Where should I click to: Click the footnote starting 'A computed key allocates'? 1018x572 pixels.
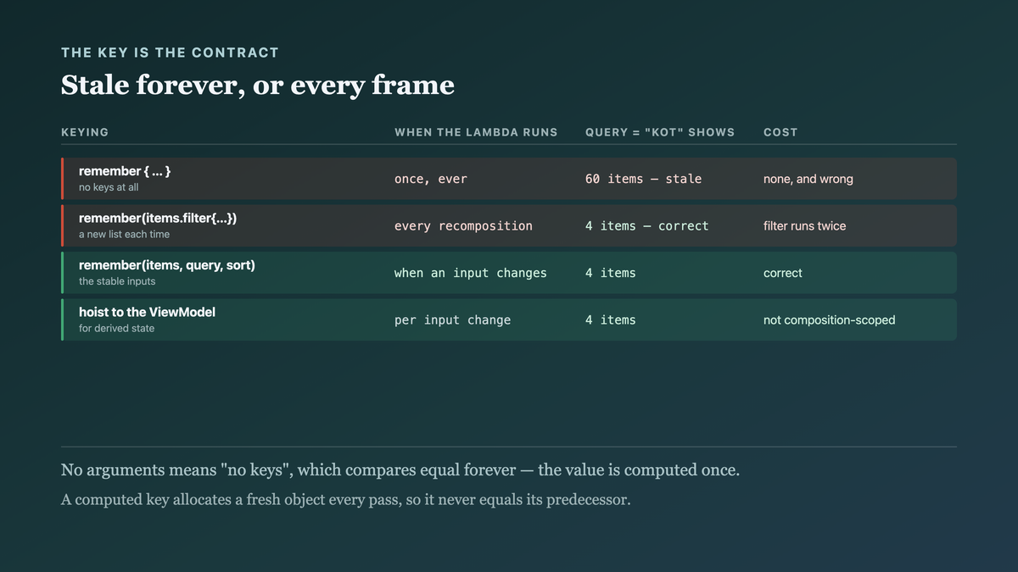coord(346,500)
